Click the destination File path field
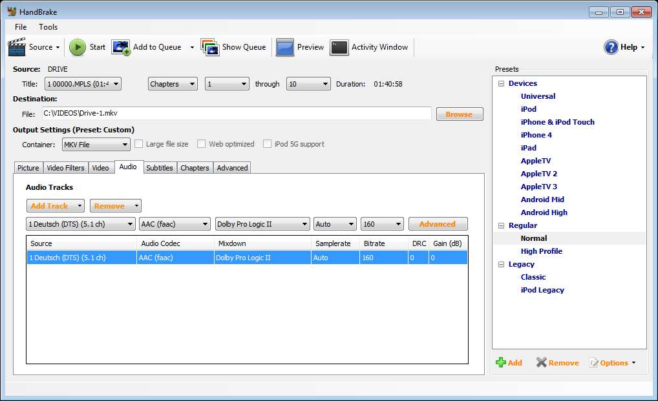The height and width of the screenshot is (401, 658). [x=236, y=114]
